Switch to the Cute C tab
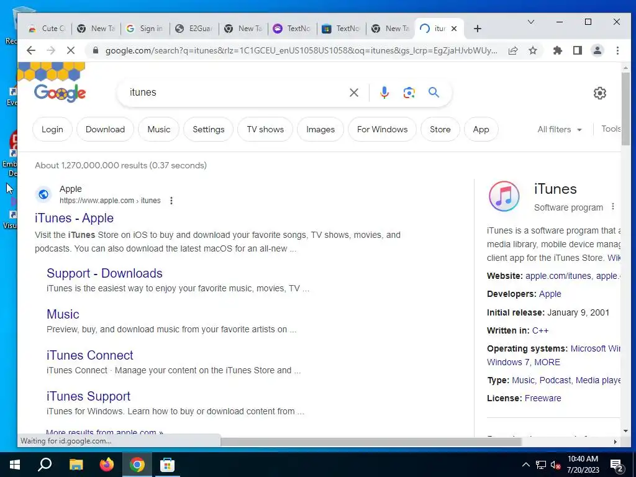The width and height of the screenshot is (636, 477). pyautogui.click(x=47, y=29)
